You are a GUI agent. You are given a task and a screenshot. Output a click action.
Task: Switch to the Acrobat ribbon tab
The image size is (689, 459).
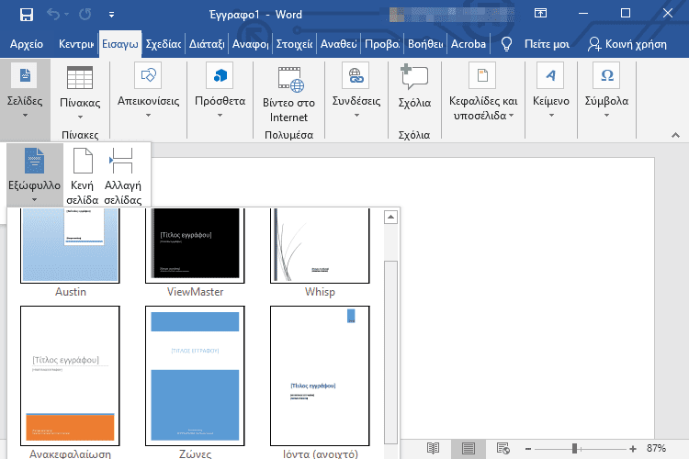click(x=468, y=44)
